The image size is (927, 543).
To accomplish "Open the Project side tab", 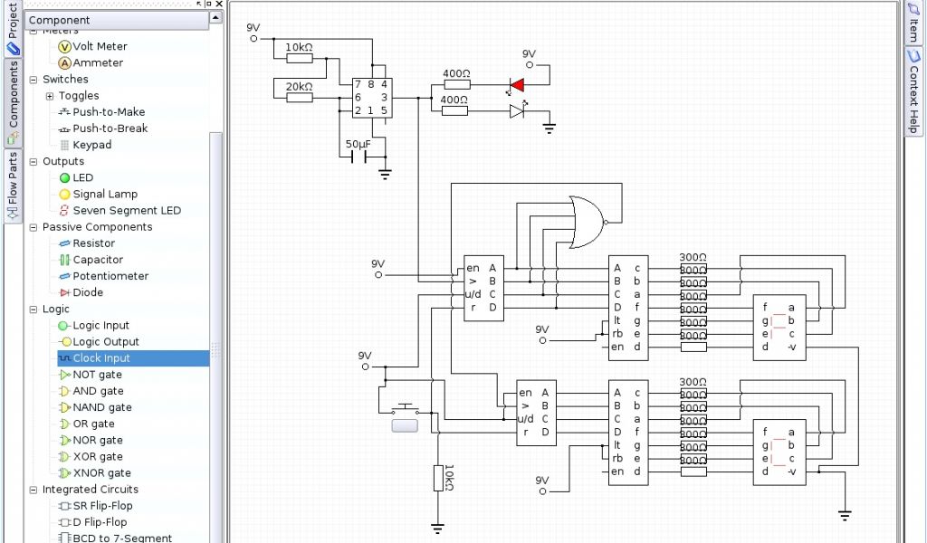I will pyautogui.click(x=12, y=30).
